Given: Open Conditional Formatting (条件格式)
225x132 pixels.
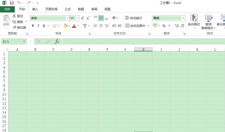Looking at the screenshot, I should click(x=194, y=21).
